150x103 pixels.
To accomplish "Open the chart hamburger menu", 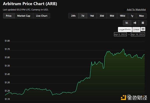I will pos(143,29).
